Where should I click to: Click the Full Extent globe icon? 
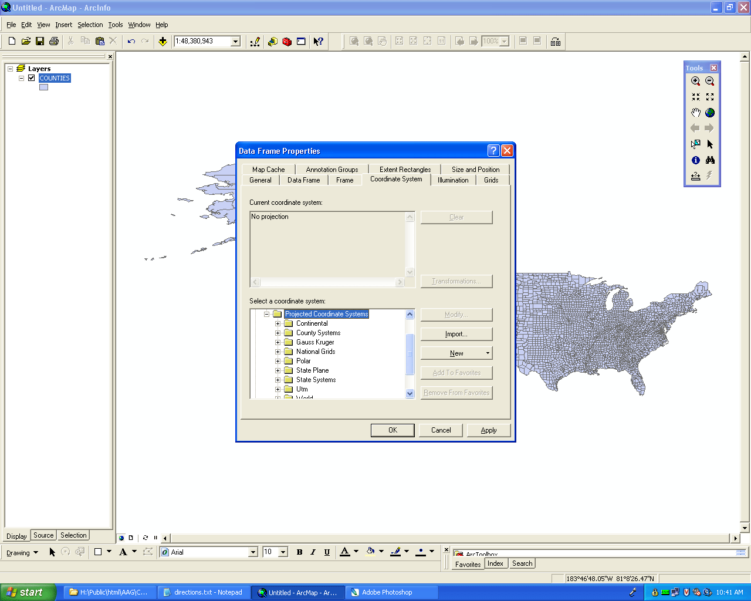(710, 113)
